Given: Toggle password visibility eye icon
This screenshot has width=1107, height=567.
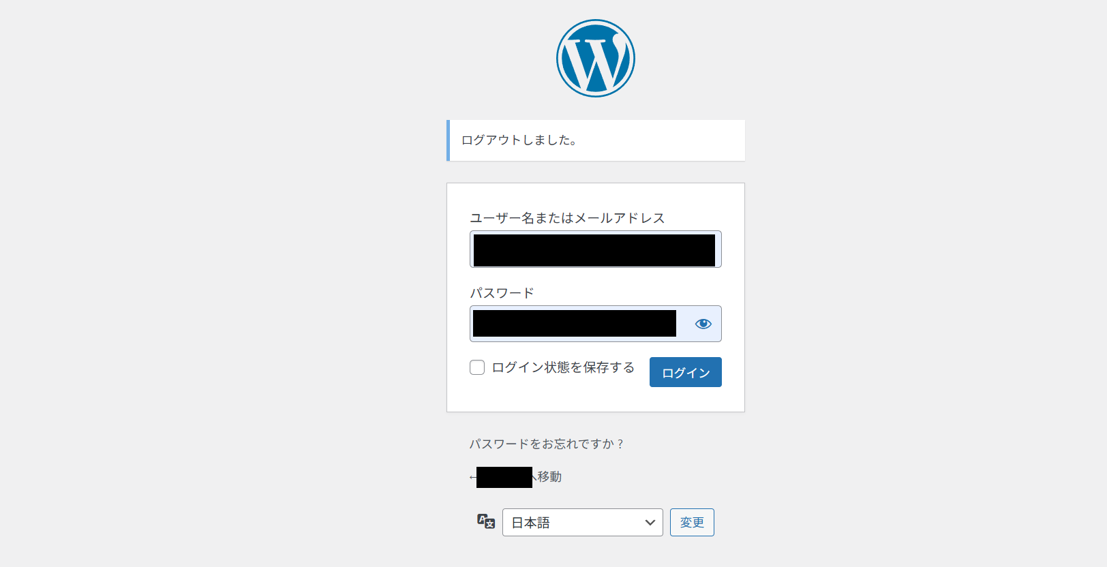Looking at the screenshot, I should point(703,324).
